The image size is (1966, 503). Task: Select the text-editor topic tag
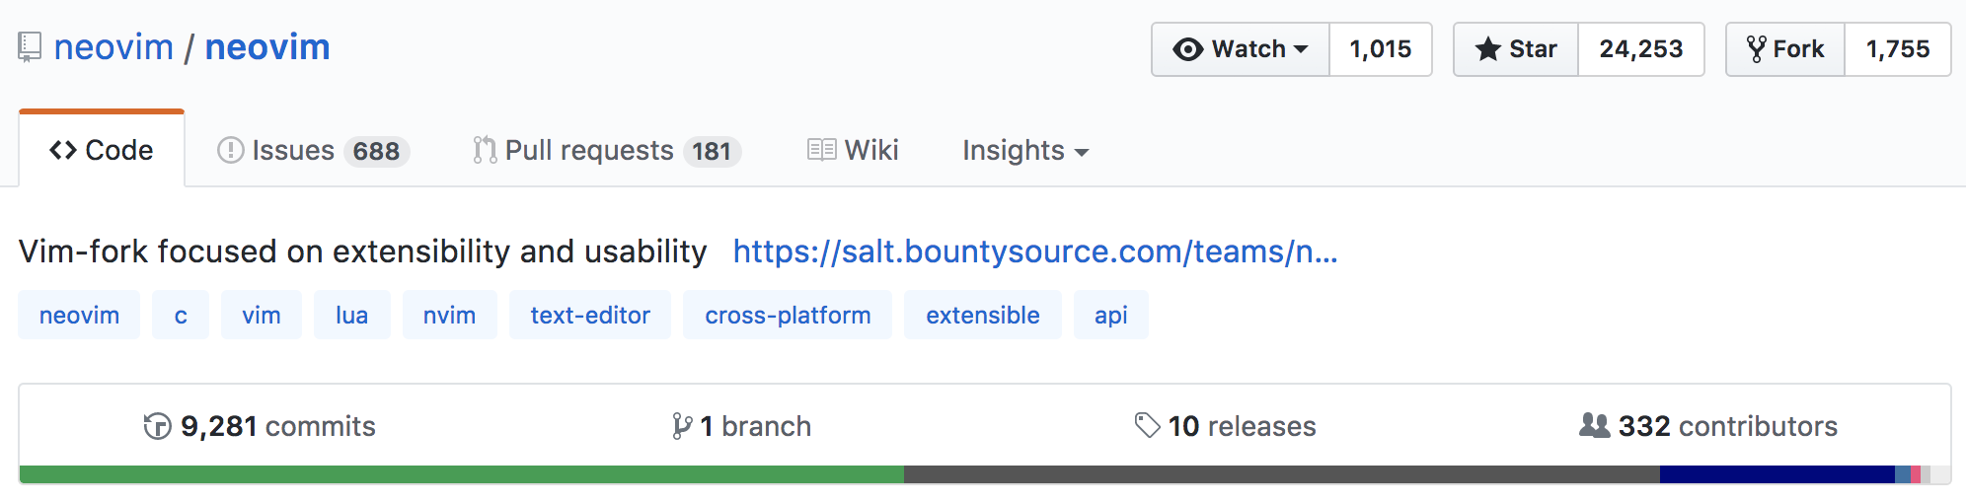tap(590, 315)
